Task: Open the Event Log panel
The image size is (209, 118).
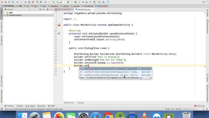Action: click(200, 106)
